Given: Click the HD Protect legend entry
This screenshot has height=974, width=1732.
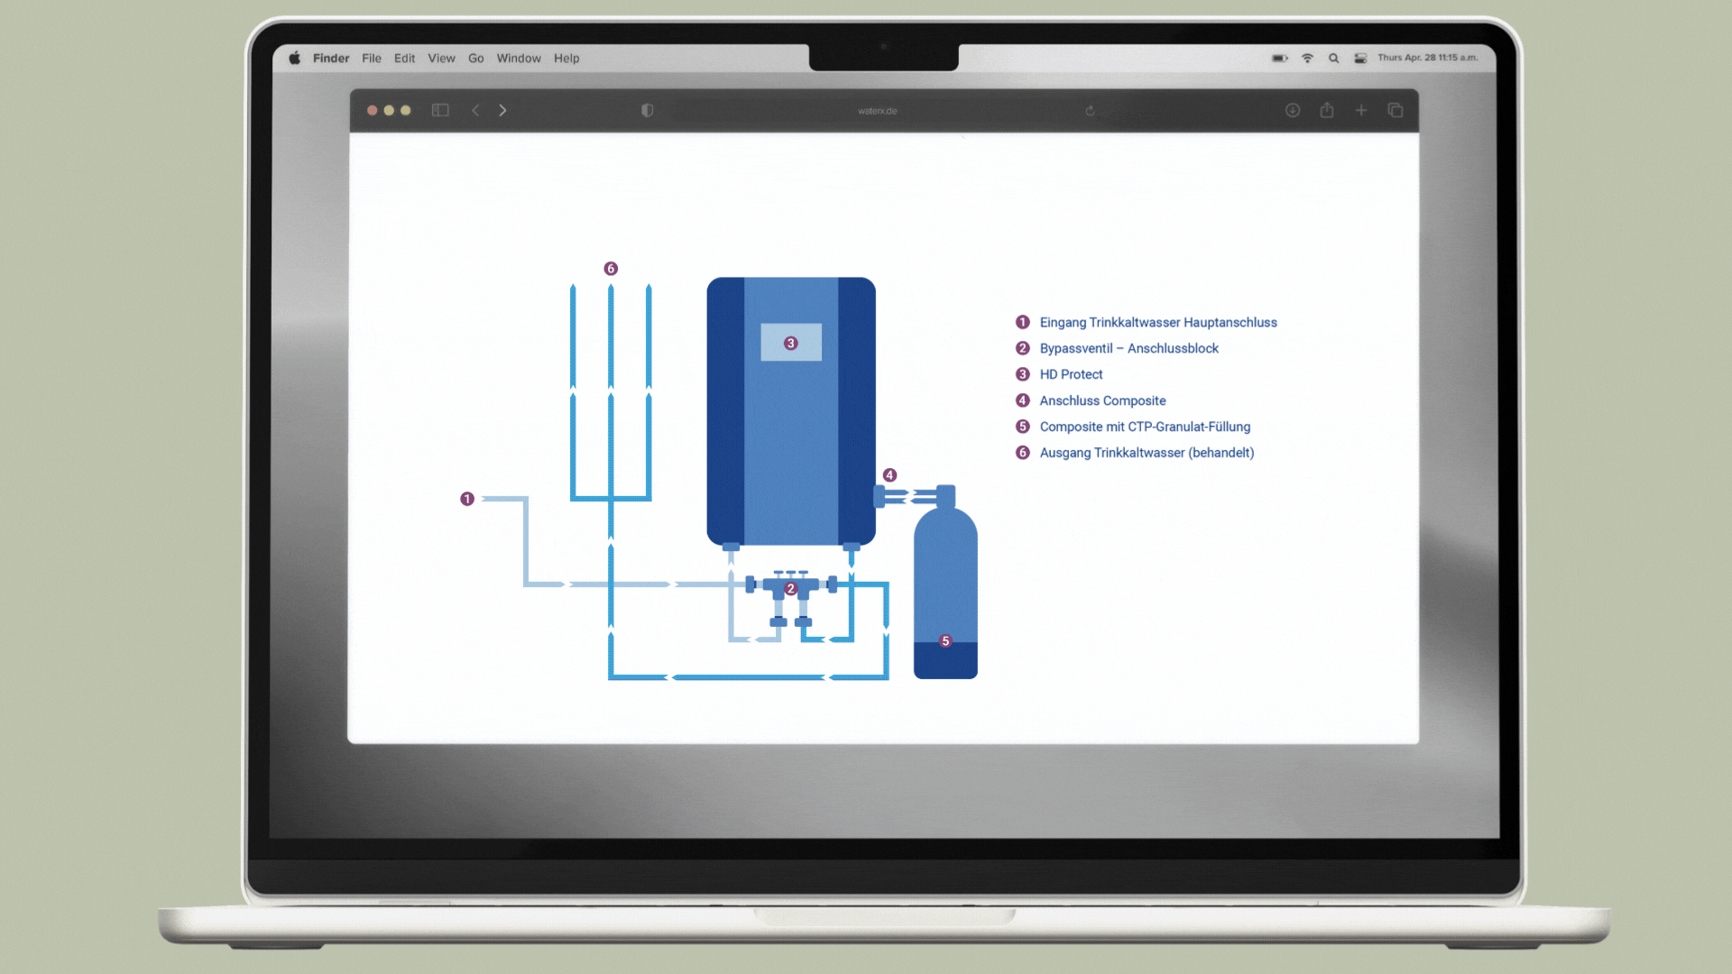Looking at the screenshot, I should [x=1070, y=374].
